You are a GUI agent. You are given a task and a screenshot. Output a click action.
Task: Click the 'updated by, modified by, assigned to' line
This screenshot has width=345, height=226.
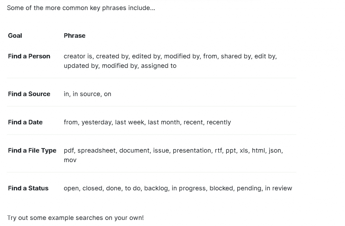point(120,66)
